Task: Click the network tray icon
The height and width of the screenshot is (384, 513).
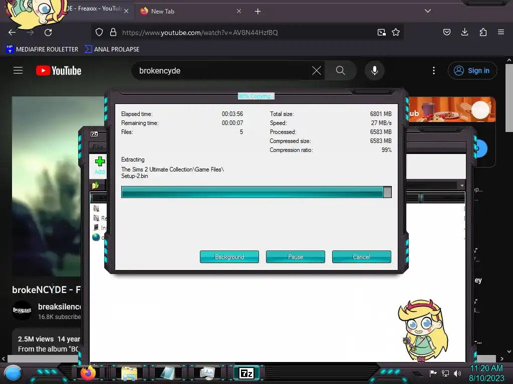Action: pyautogui.click(x=445, y=373)
